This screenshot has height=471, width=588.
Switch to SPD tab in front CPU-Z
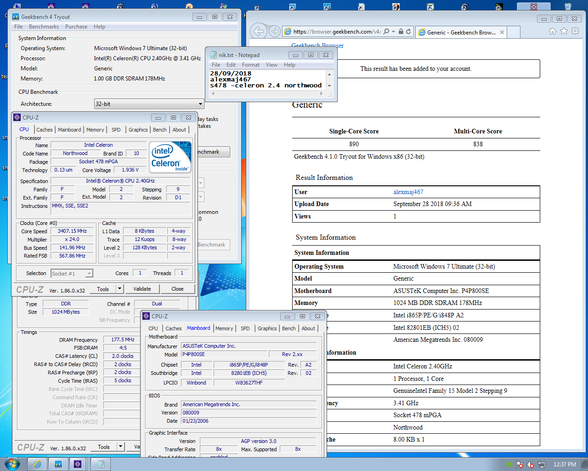[116, 130]
